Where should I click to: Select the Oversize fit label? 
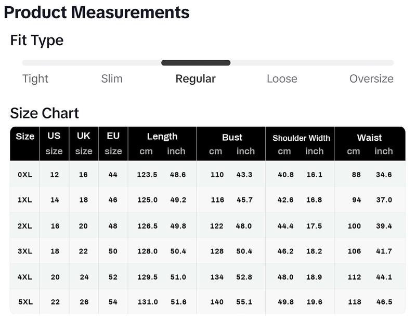pyautogui.click(x=371, y=79)
